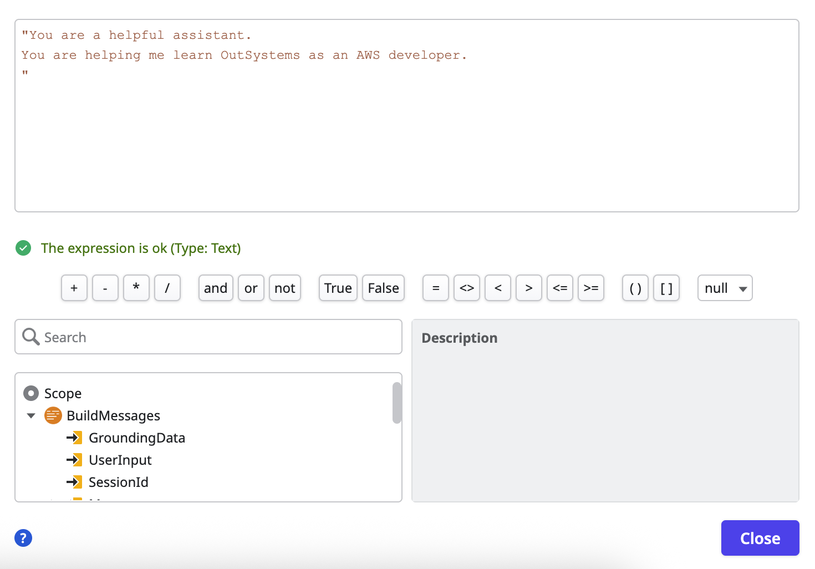Insert the less-than operator
This screenshot has height=569, width=815.
coord(498,288)
